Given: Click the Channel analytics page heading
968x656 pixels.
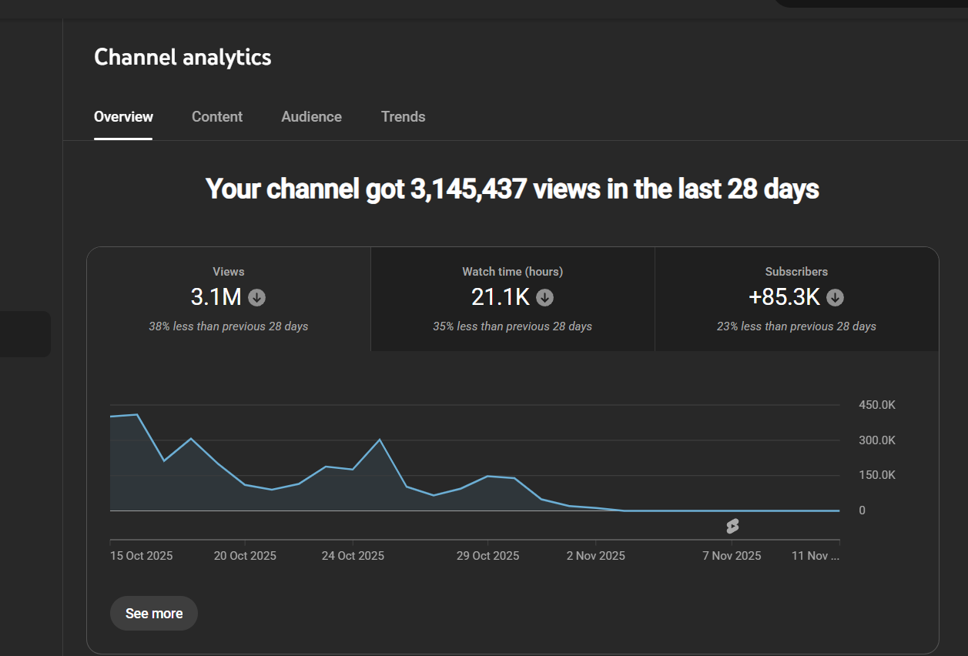Looking at the screenshot, I should pos(183,57).
